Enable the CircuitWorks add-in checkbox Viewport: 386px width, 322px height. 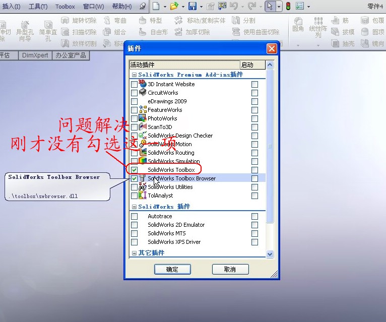click(134, 93)
